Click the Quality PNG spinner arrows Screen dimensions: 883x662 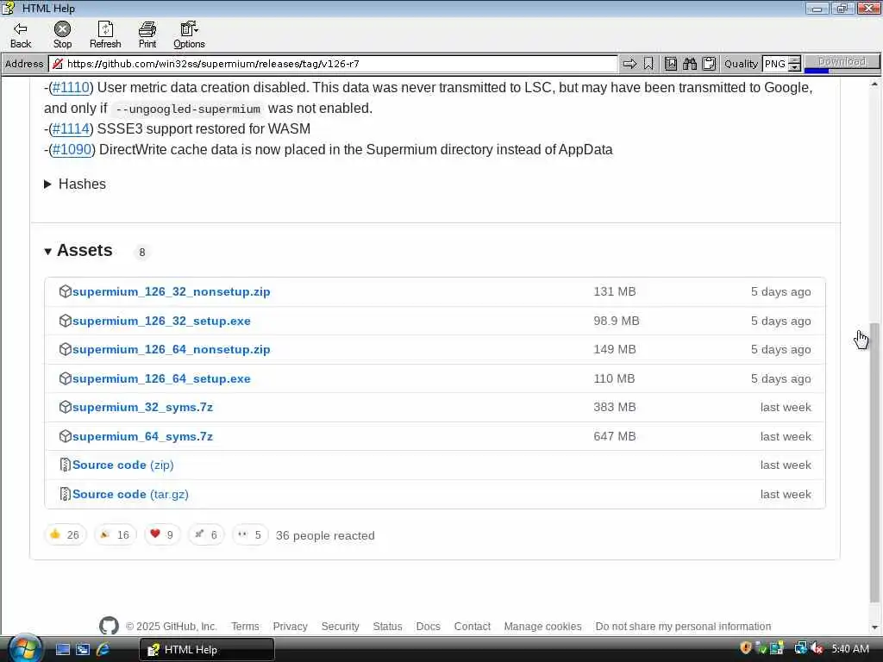pos(794,64)
